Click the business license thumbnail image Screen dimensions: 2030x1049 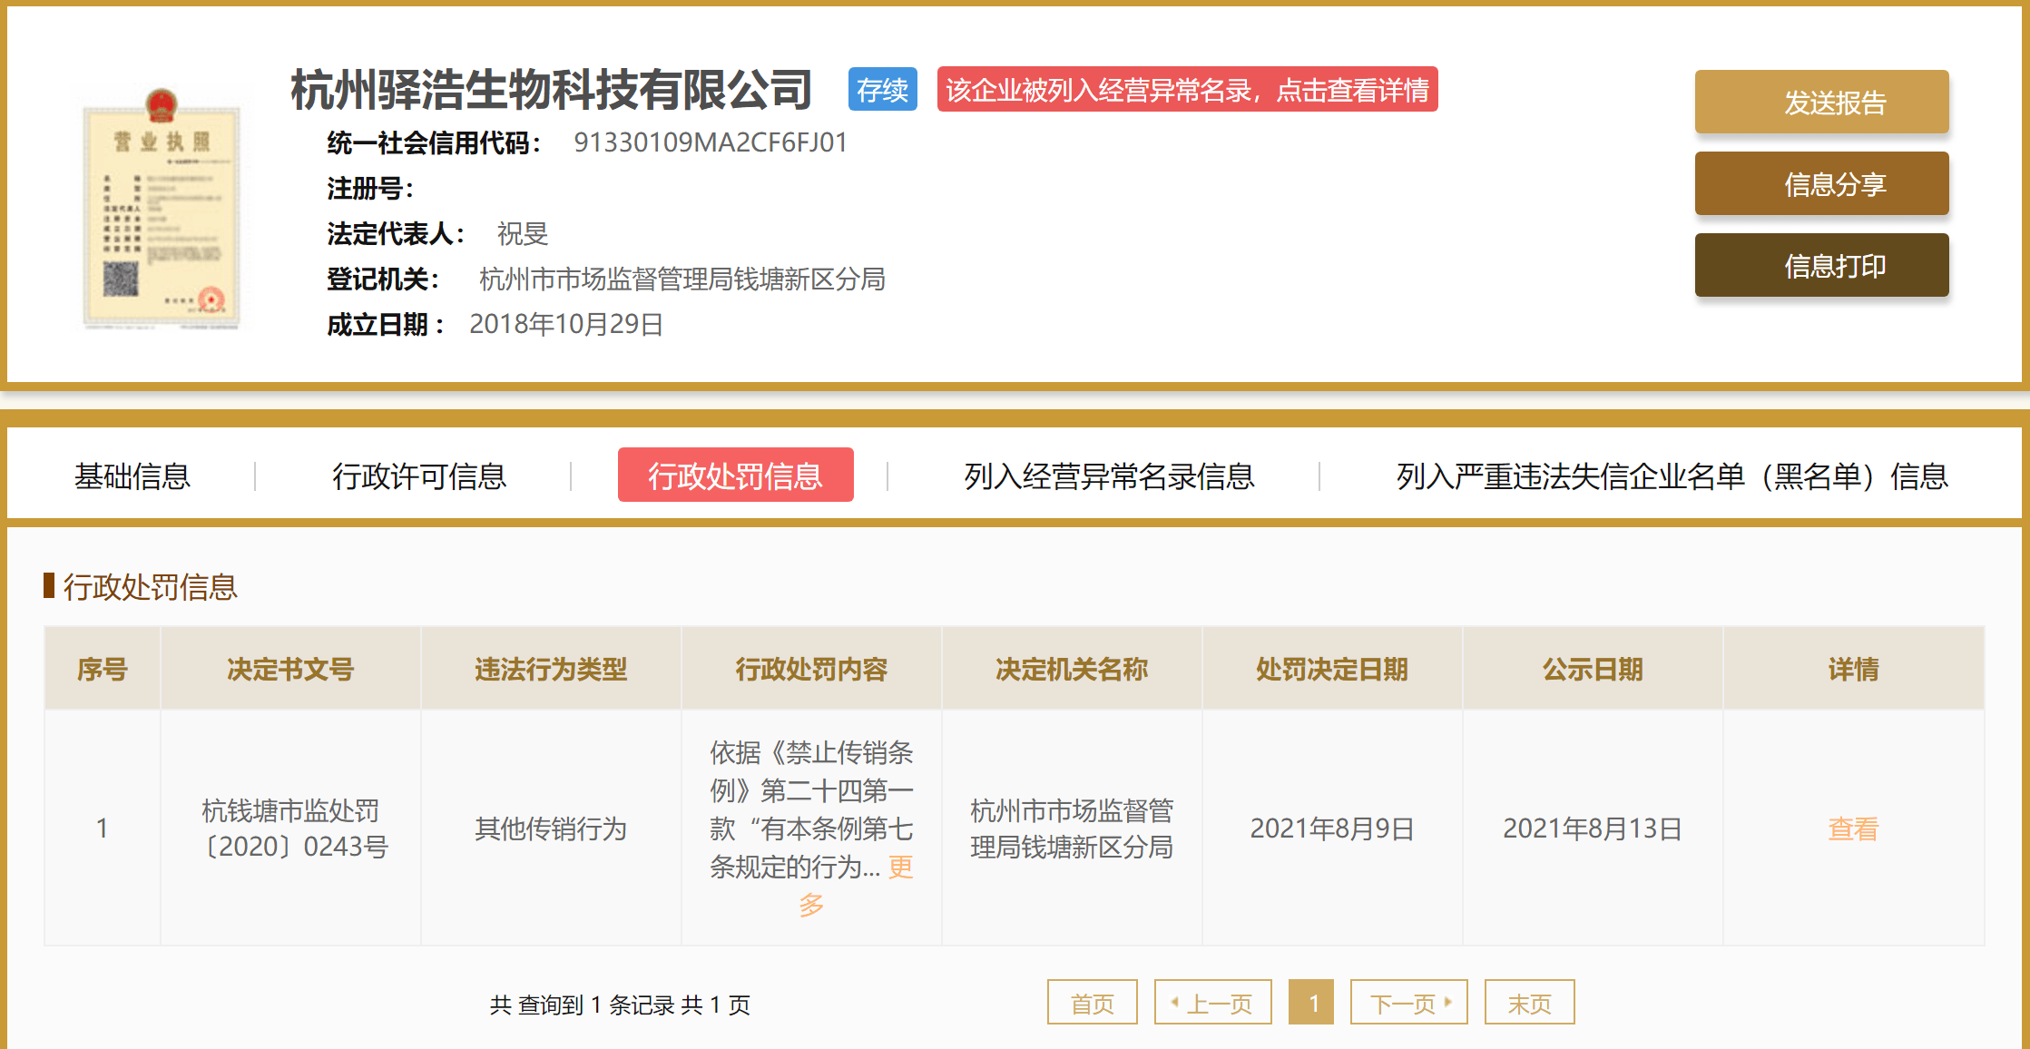tap(162, 209)
